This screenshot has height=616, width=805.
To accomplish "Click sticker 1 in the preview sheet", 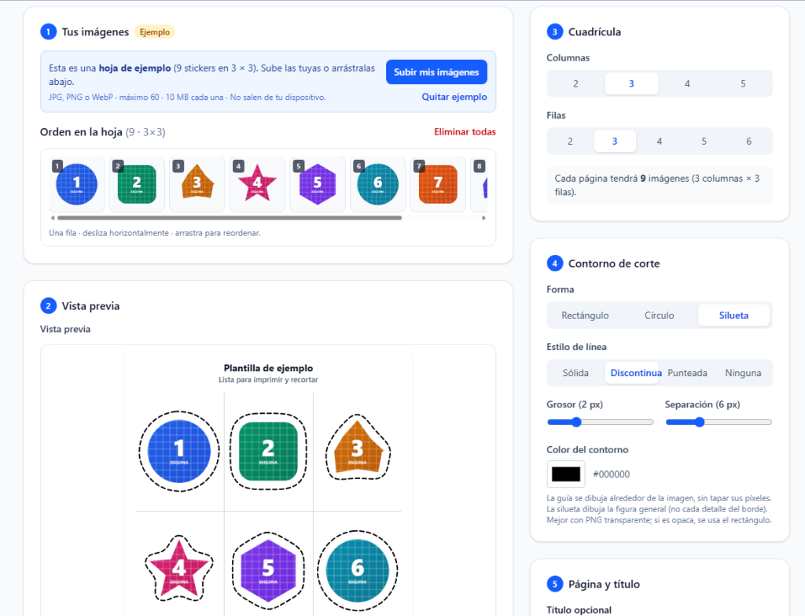I will 179,451.
